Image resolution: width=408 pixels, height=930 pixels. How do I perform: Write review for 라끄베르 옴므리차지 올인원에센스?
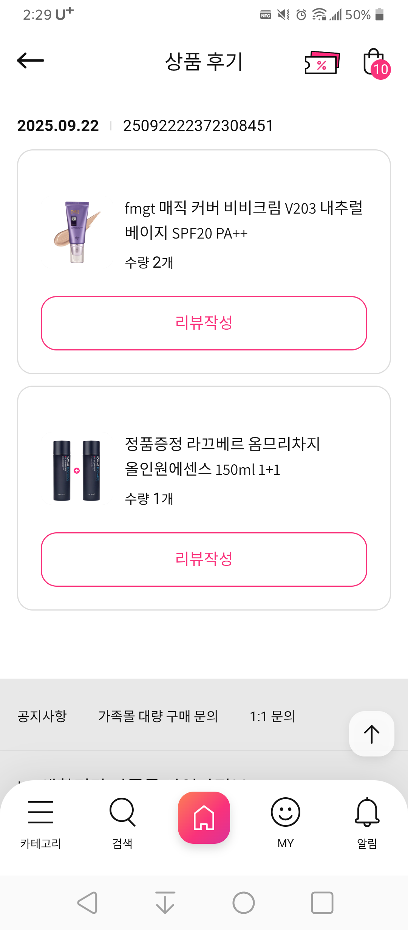point(204,560)
